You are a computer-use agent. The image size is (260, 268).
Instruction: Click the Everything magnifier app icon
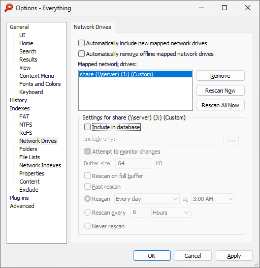click(x=9, y=8)
